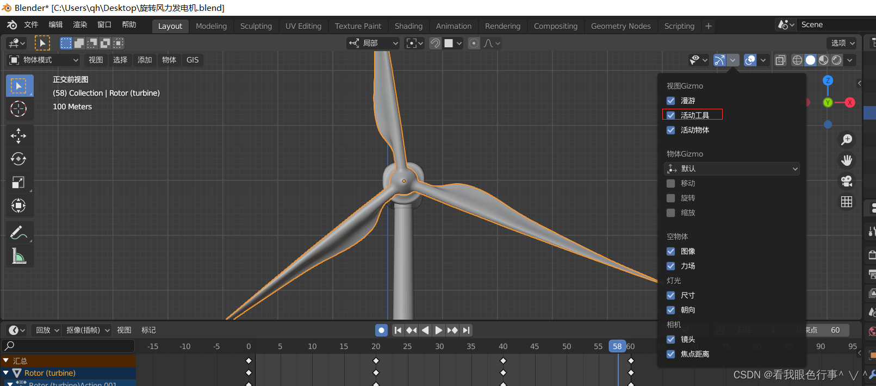Open the 文件 menu
Image resolution: width=876 pixels, height=386 pixels.
pyautogui.click(x=31, y=25)
